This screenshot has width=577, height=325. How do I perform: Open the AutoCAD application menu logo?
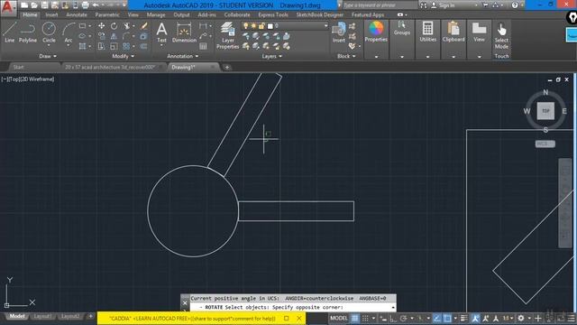tap(8, 7)
